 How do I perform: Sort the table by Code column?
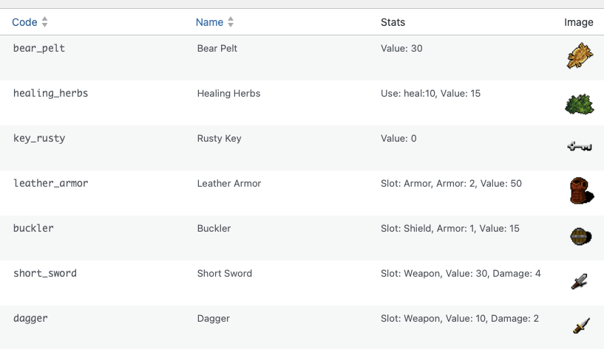tap(24, 22)
